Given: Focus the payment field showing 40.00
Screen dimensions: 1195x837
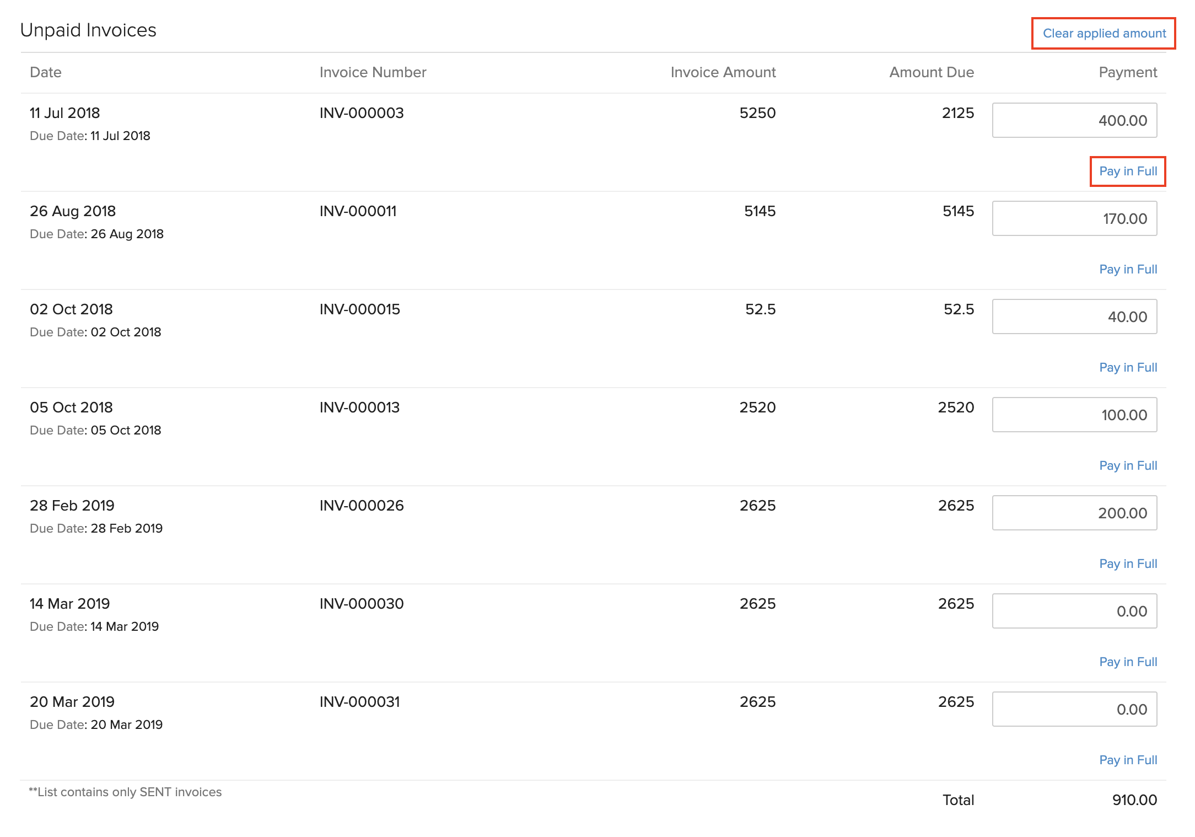Looking at the screenshot, I should pos(1074,316).
